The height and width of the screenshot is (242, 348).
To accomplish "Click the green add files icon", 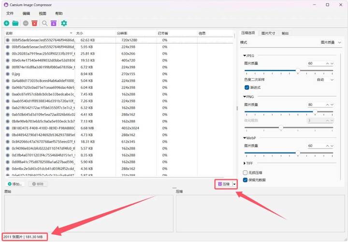I will (6, 23).
